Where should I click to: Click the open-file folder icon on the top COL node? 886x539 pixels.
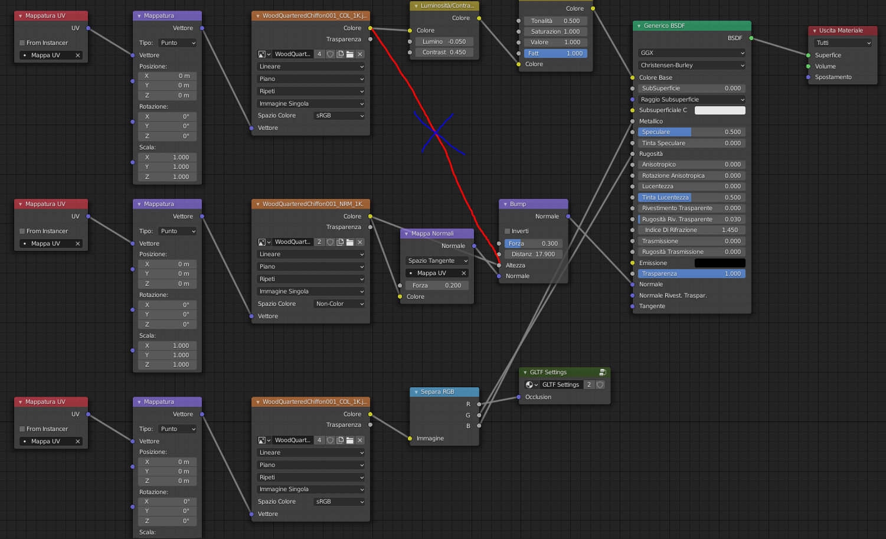click(349, 54)
